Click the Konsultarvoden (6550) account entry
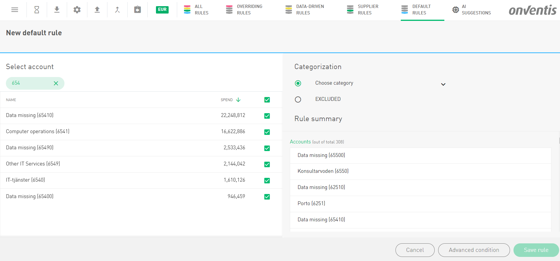The image size is (560, 261). point(323,171)
